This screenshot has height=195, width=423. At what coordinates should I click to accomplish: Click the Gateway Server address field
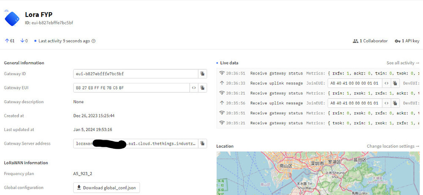pyautogui.click(x=136, y=143)
